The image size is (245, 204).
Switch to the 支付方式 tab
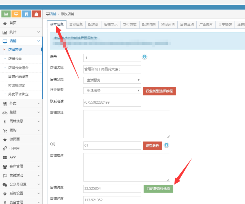point(129,24)
